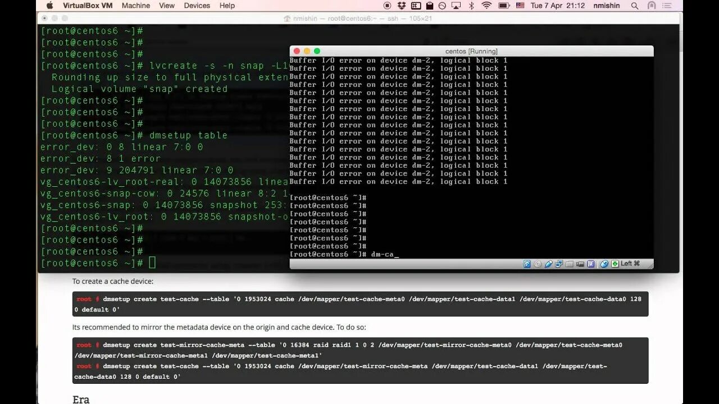
Task: Click the arch-shaped icon beside Spotlight
Action: pos(652,6)
